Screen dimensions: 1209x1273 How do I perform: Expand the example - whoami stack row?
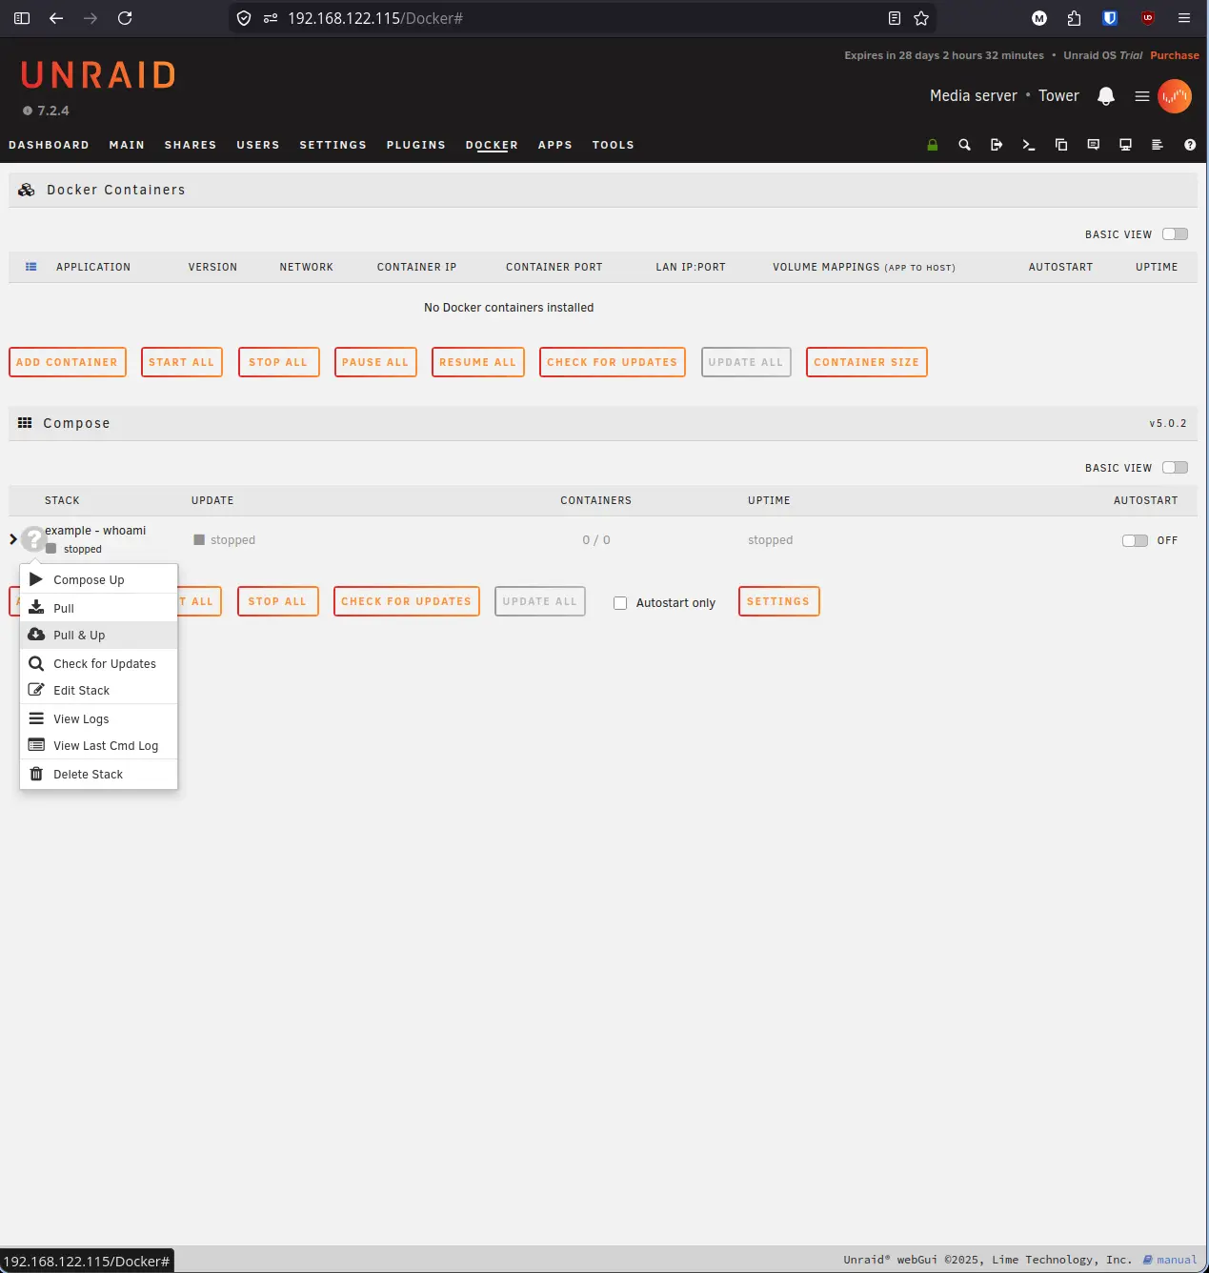(12, 539)
